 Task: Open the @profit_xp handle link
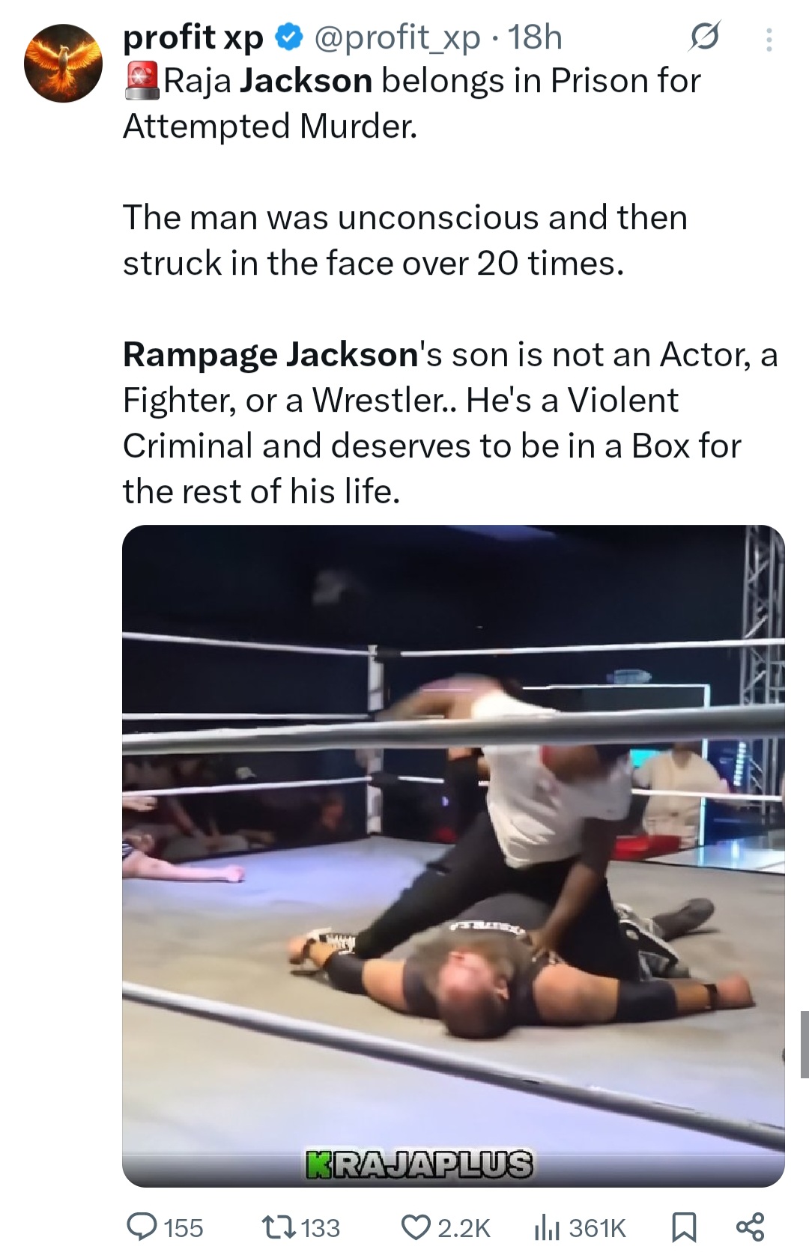tap(396, 37)
